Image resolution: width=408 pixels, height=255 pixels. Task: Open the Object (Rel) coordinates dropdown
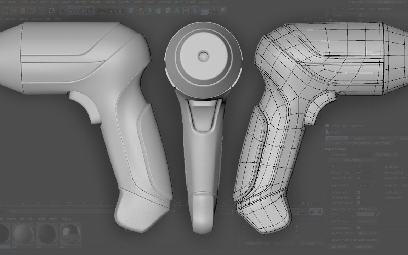tap(257, 243)
